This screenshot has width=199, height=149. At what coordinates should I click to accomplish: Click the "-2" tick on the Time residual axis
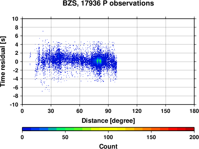16,70
